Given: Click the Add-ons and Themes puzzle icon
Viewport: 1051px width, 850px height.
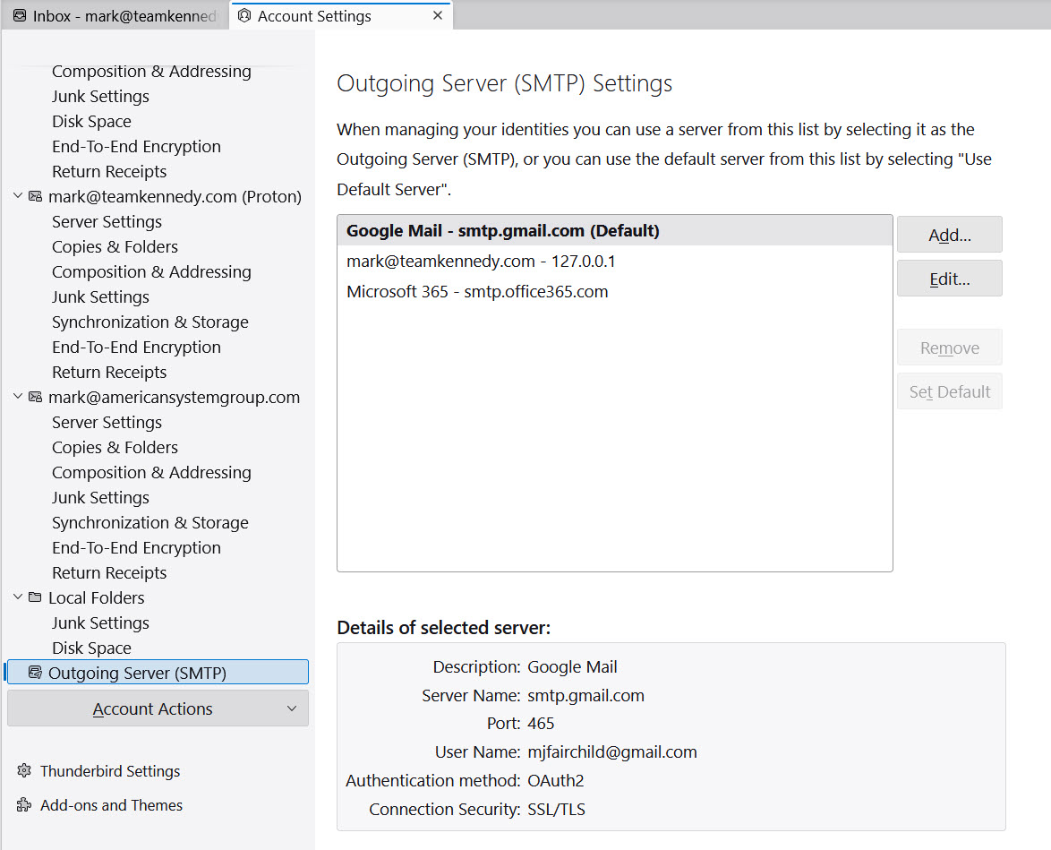Looking at the screenshot, I should [24, 805].
